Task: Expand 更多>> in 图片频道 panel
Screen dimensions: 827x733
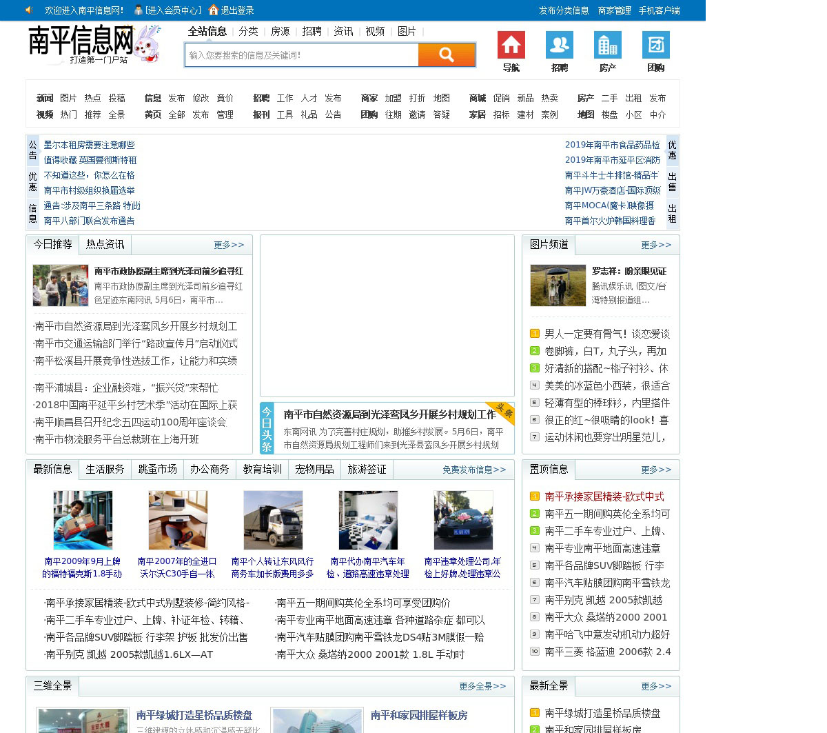Action: click(x=655, y=245)
